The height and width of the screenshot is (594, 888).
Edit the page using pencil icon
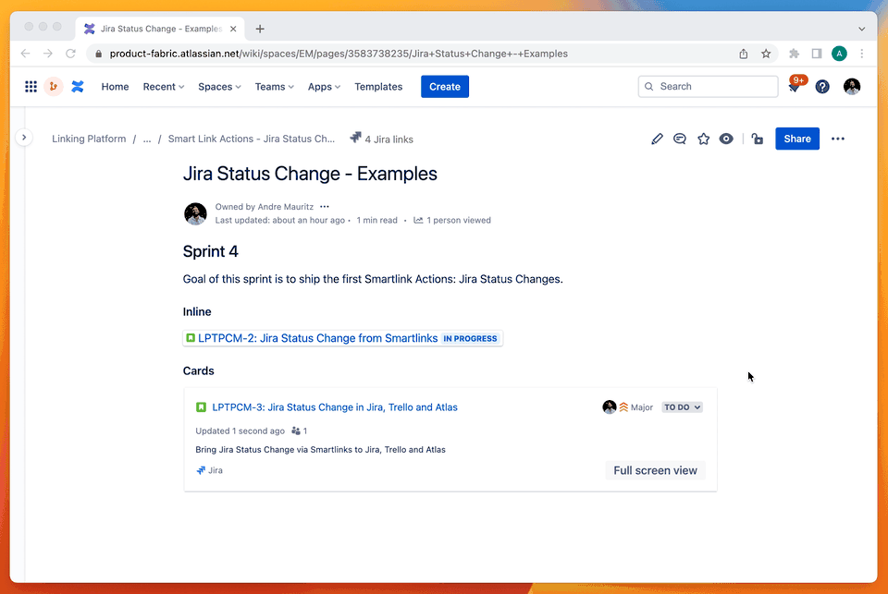[657, 139]
